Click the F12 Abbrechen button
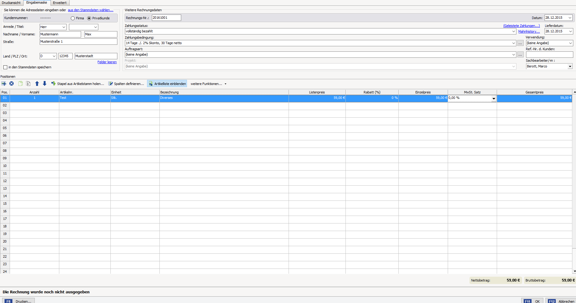576x303 pixels. point(561,301)
